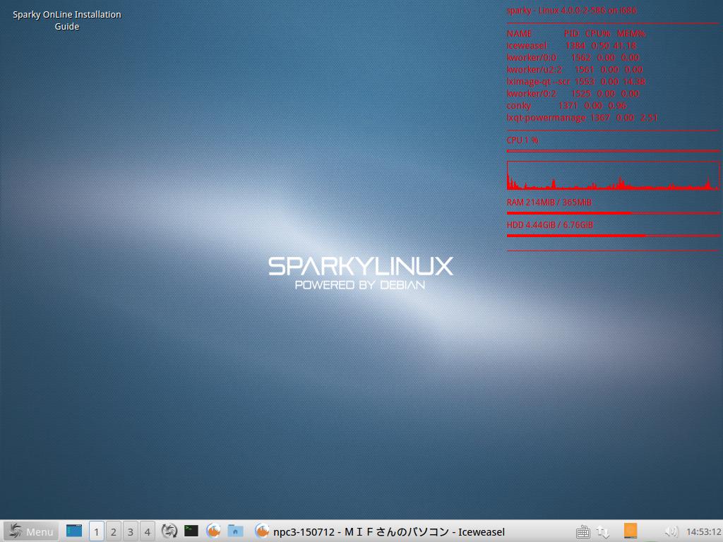Screen dimensions: 723x542
Task: Switch to workspace 3
Action: [131, 531]
